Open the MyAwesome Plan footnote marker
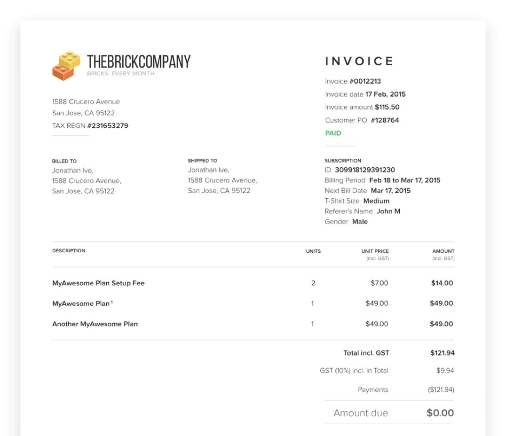The image size is (506, 436). click(112, 302)
